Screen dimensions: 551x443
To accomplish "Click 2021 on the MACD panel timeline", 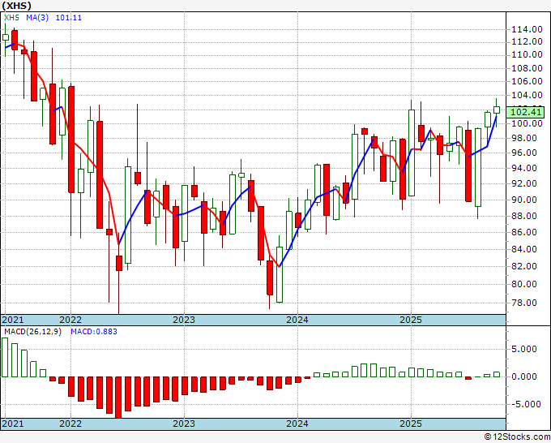I will click(13, 424).
